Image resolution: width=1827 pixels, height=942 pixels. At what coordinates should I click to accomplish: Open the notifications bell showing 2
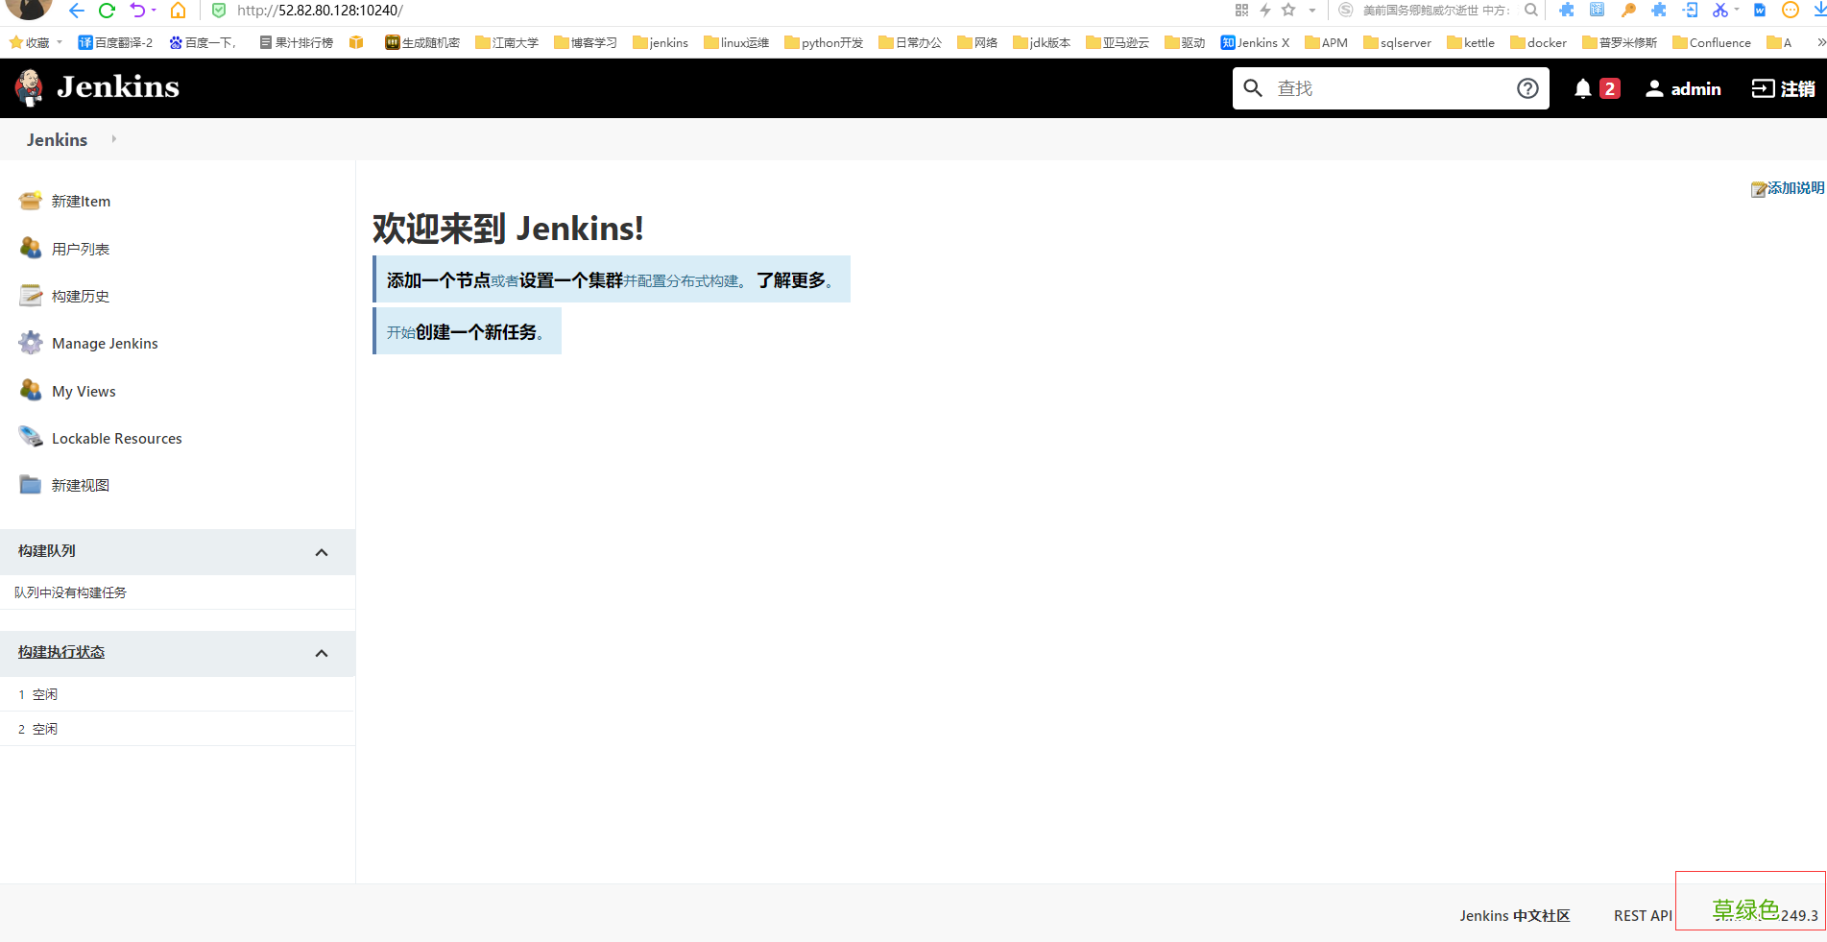(x=1591, y=88)
